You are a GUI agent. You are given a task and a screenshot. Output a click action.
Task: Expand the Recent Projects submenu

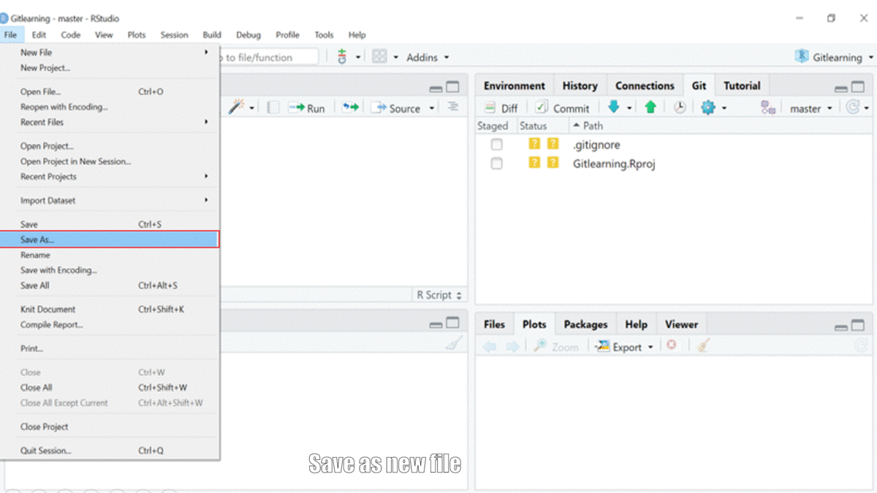tap(110, 177)
